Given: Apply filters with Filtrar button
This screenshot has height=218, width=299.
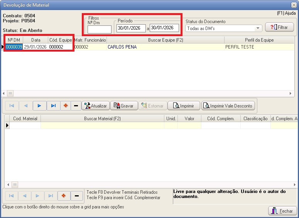Looking at the screenshot, I should pos(279,27).
